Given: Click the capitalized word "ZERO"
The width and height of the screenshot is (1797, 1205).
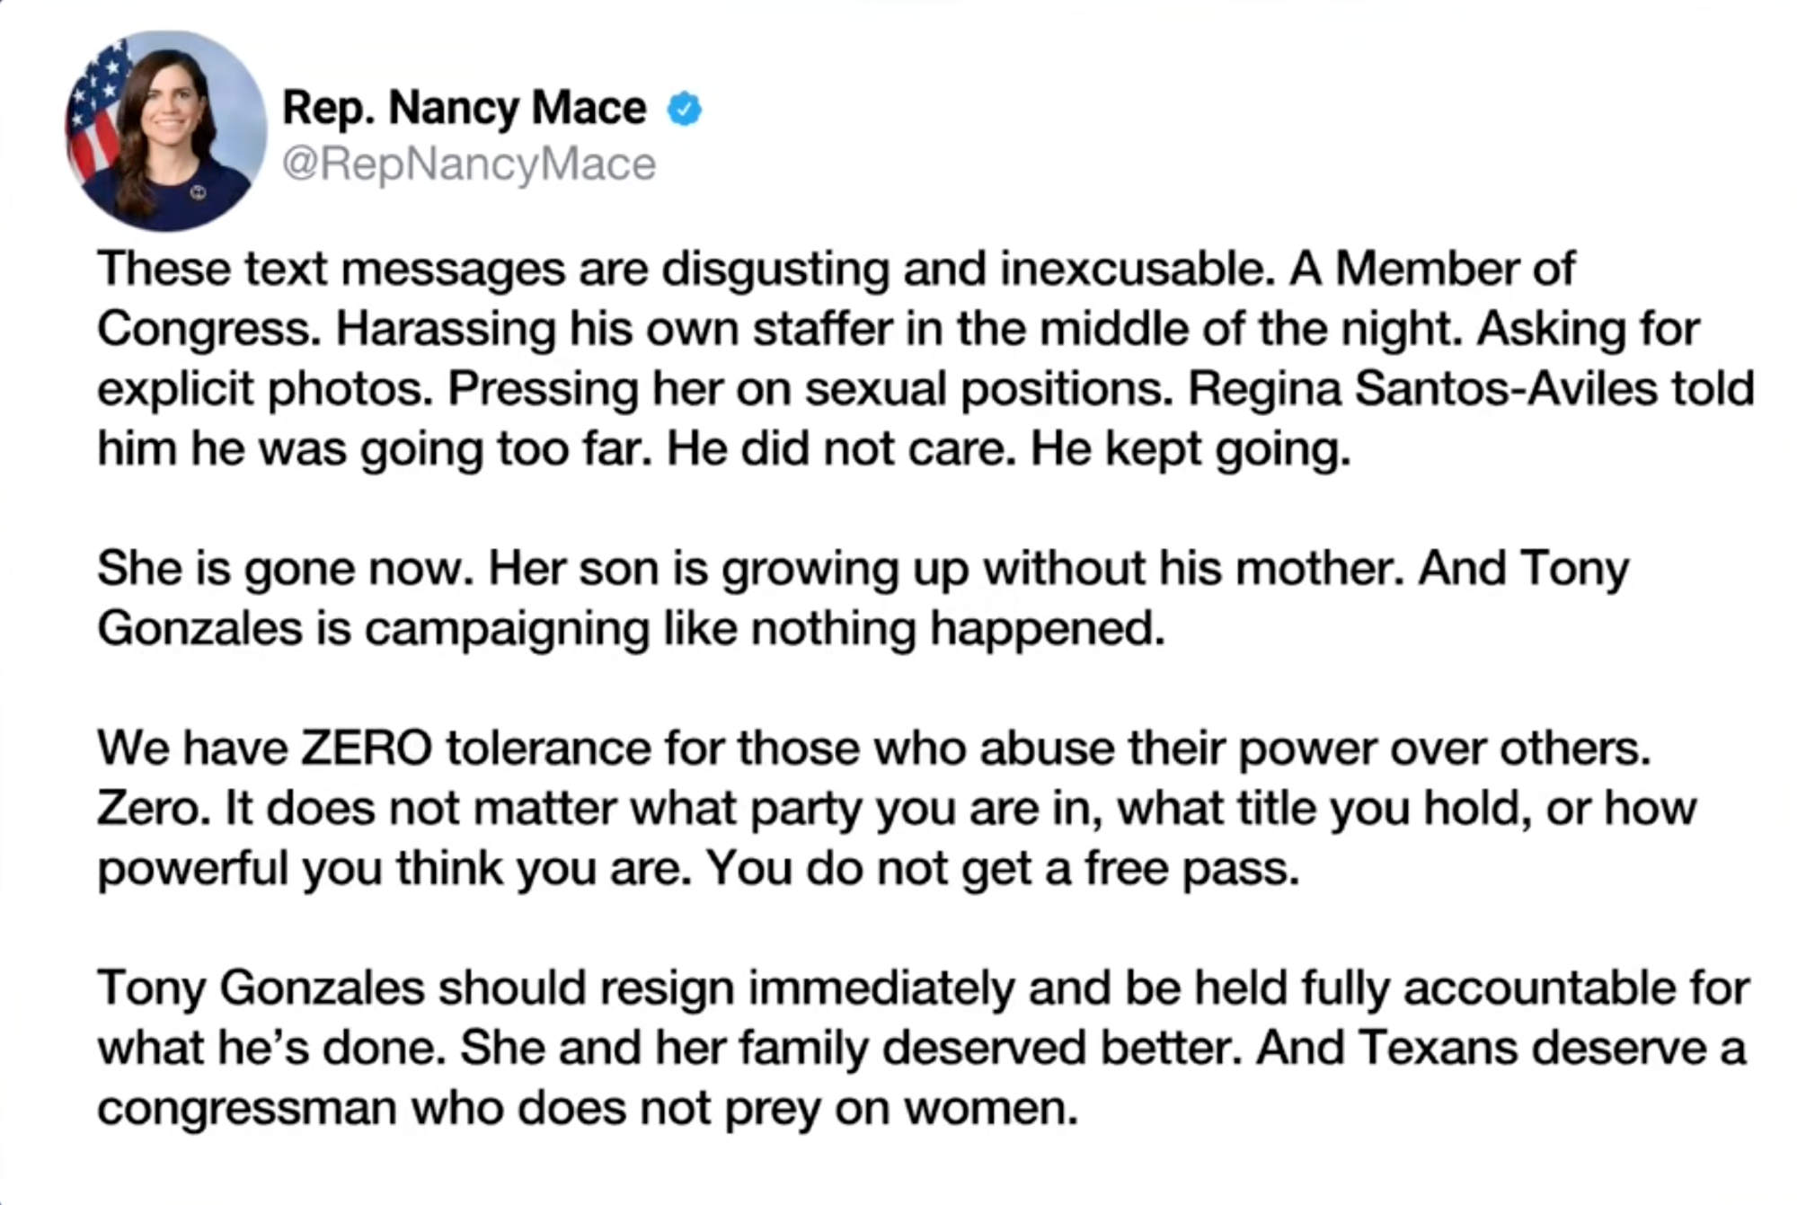Looking at the screenshot, I should pos(367,749).
